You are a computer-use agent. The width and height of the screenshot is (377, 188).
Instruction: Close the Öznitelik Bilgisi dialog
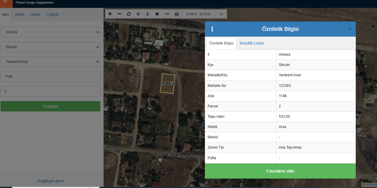349,29
